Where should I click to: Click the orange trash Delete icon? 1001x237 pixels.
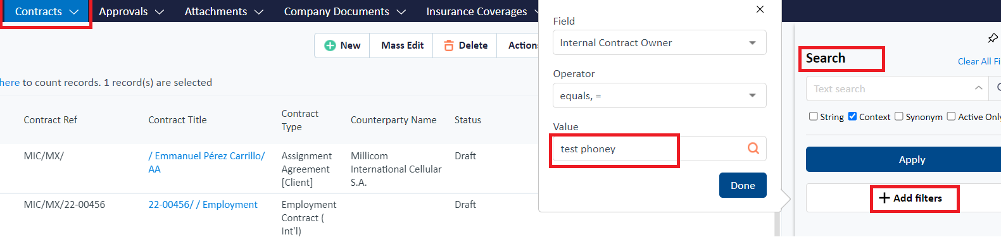(449, 46)
